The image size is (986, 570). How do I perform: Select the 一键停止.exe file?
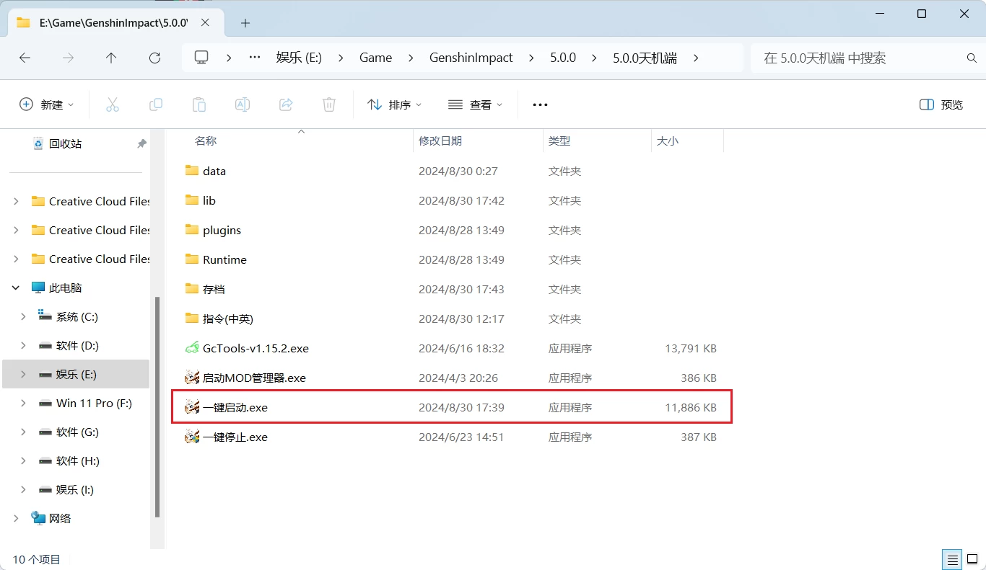235,437
